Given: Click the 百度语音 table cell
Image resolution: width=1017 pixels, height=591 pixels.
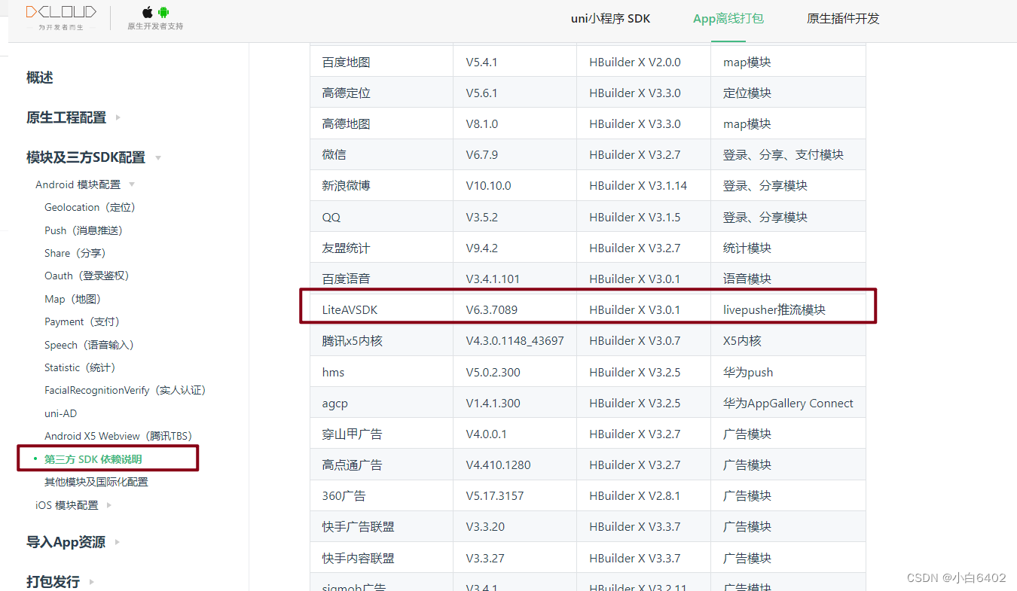Looking at the screenshot, I should [x=381, y=279].
